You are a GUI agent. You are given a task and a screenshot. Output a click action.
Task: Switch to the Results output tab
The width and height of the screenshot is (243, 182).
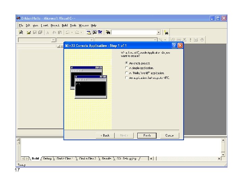tap(107, 158)
